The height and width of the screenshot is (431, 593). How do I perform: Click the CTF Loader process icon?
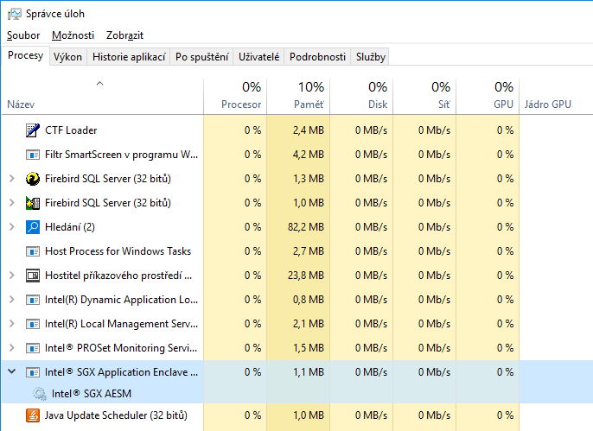click(33, 130)
